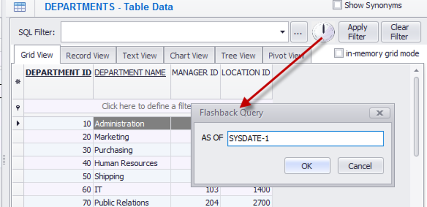Click the vertical scrollbar of the grid

coord(416,117)
